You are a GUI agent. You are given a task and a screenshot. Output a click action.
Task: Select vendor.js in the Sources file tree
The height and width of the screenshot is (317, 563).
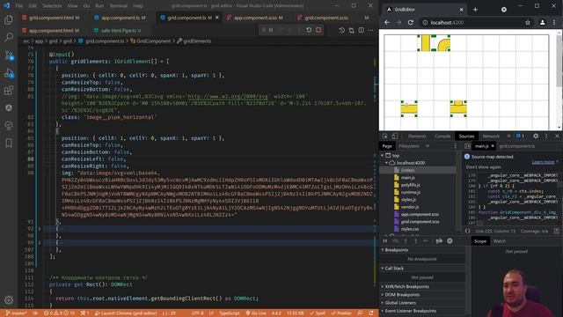click(x=409, y=207)
